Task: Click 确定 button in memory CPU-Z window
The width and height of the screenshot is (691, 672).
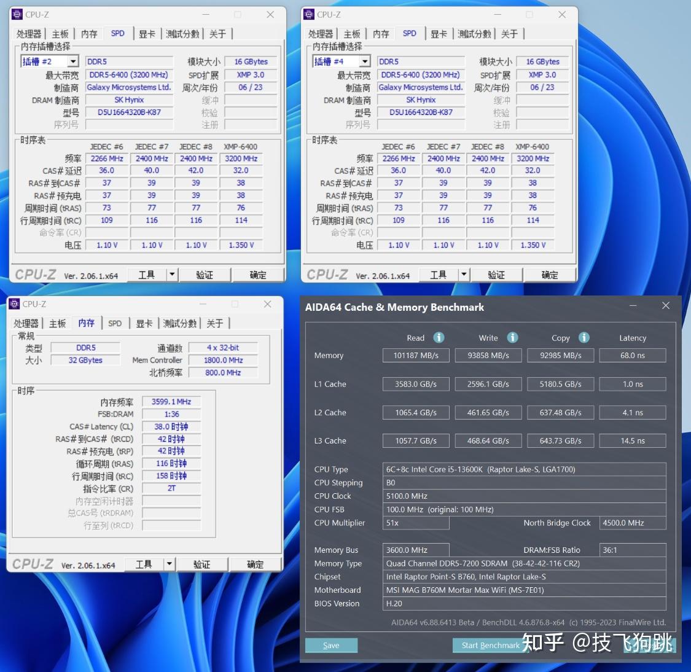Action: 255,564
